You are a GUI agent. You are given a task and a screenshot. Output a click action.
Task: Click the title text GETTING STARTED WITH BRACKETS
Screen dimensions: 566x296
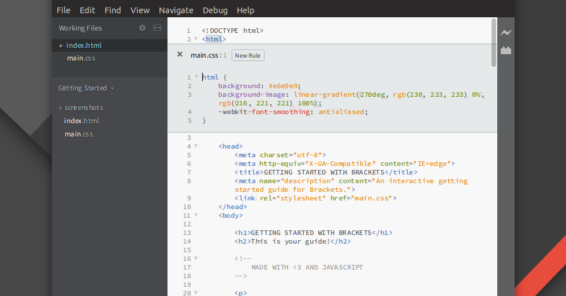(324, 173)
